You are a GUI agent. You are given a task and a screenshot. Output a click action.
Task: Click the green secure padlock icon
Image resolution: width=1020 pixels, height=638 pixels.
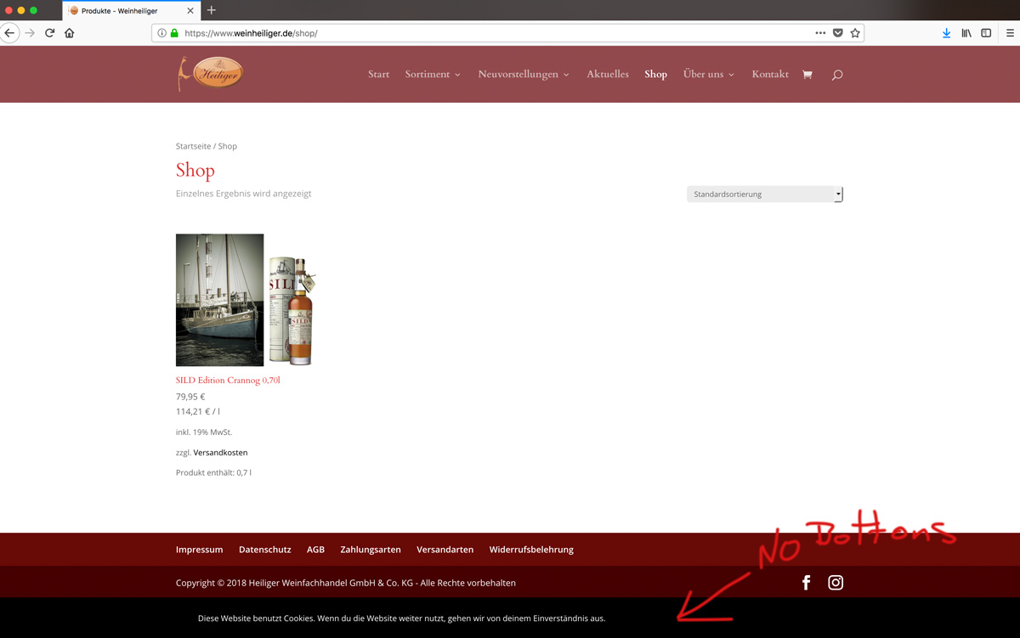(x=174, y=33)
